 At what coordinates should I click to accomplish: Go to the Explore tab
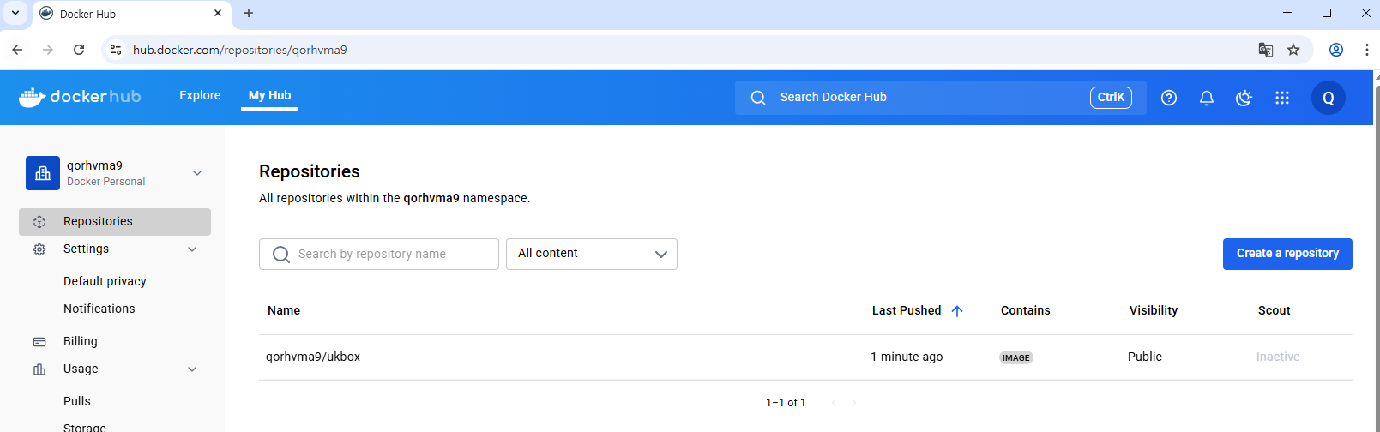pyautogui.click(x=200, y=95)
